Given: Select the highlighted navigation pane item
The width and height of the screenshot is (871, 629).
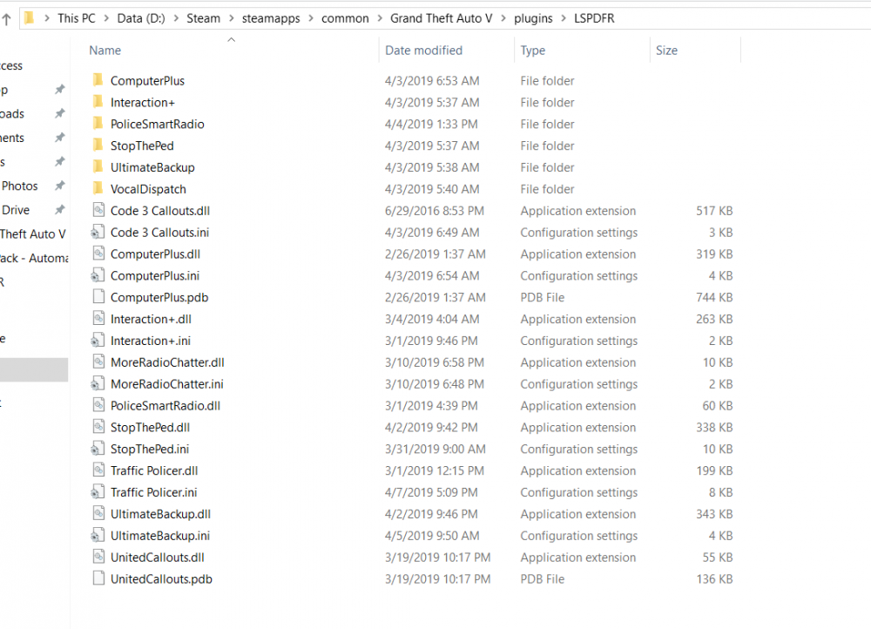Looking at the screenshot, I should click(x=34, y=369).
